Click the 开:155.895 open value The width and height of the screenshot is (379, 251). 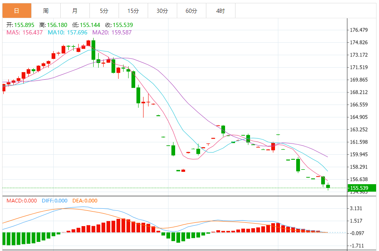[20, 25]
